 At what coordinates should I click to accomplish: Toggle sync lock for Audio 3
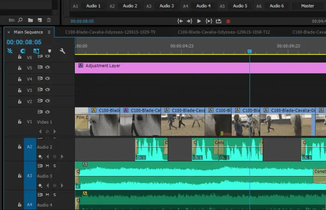coord(40,166)
